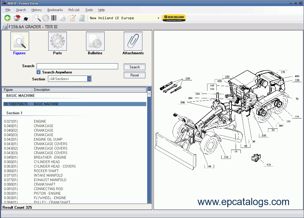
Task: Click the Section 1 group heading
Action: [14, 113]
